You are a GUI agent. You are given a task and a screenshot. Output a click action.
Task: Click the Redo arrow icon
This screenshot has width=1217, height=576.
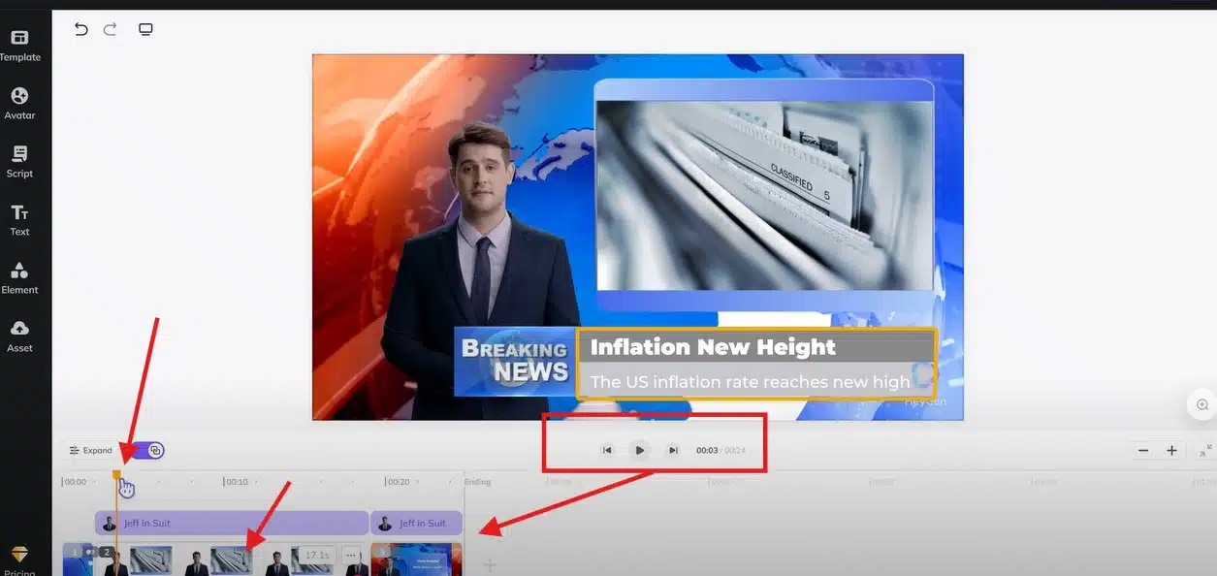pyautogui.click(x=109, y=29)
